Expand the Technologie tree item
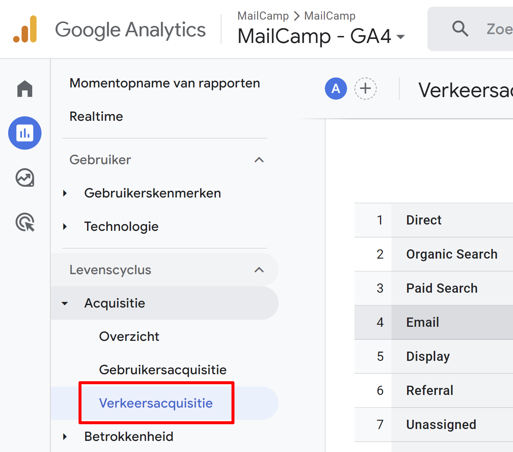 click(x=65, y=227)
